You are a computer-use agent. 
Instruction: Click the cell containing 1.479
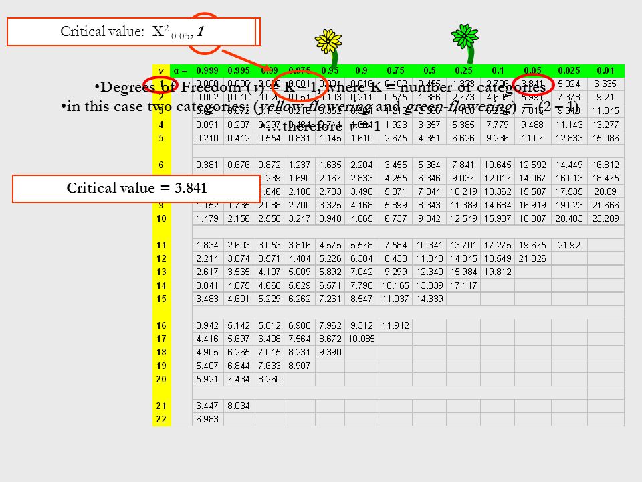tap(207, 218)
